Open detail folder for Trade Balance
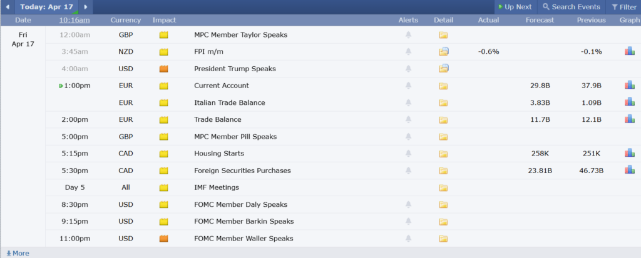Image resolution: width=641 pixels, height=258 pixels. pos(443,120)
